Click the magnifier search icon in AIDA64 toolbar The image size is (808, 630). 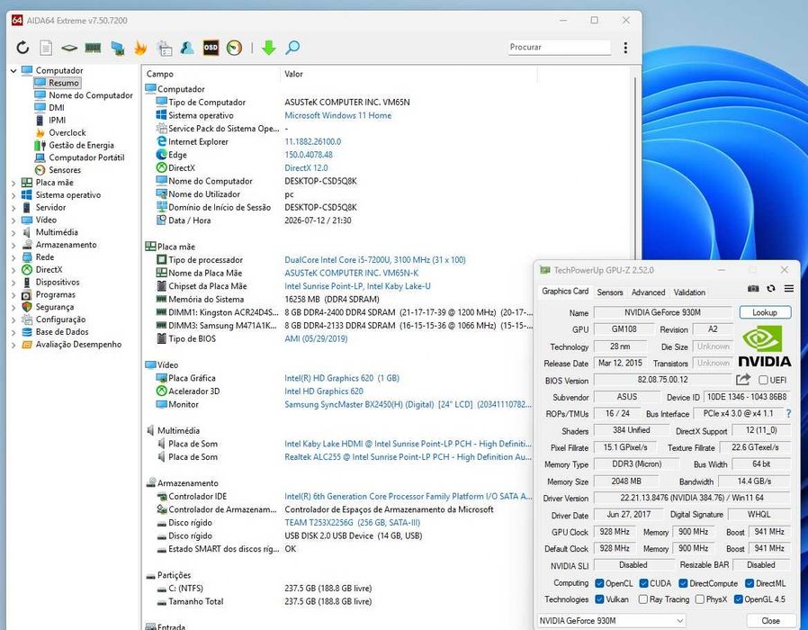click(292, 48)
